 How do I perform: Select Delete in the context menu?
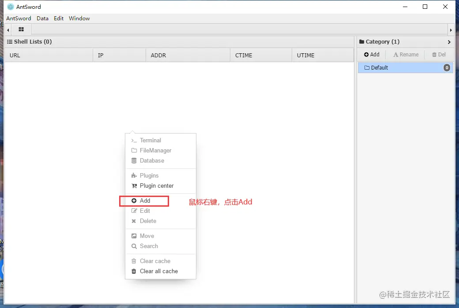pos(160,221)
